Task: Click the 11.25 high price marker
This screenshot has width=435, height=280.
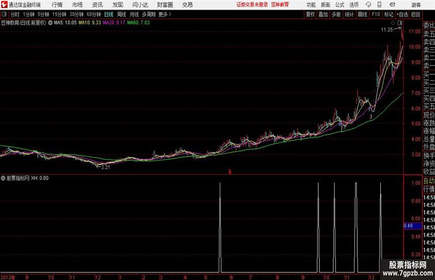Action: [387, 30]
